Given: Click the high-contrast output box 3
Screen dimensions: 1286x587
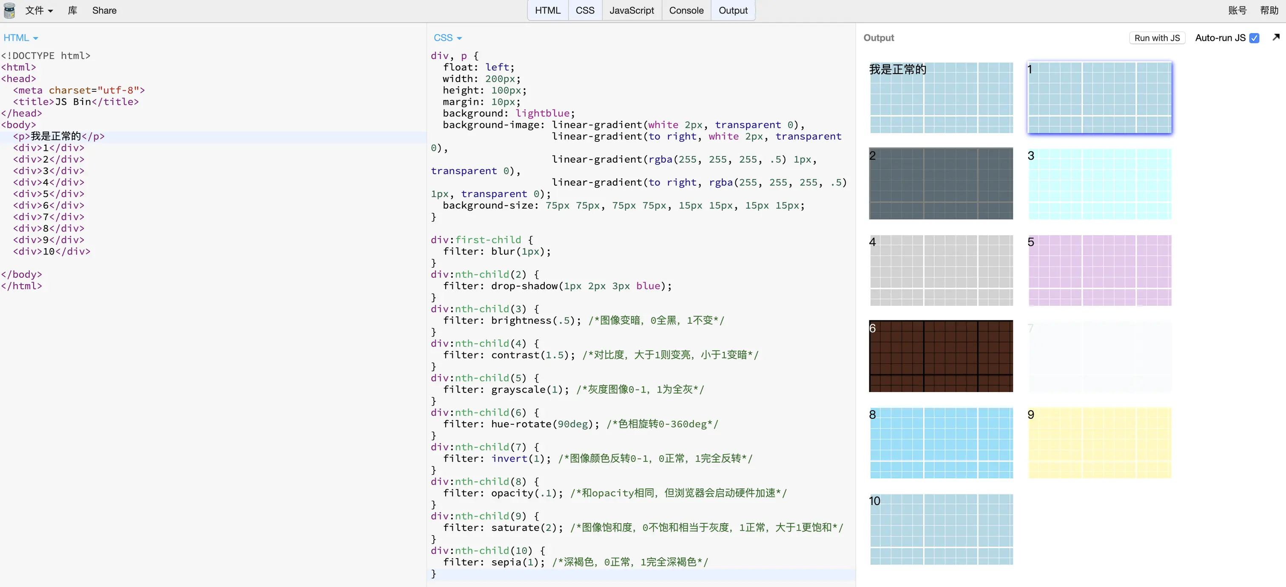Looking at the screenshot, I should tap(1099, 183).
